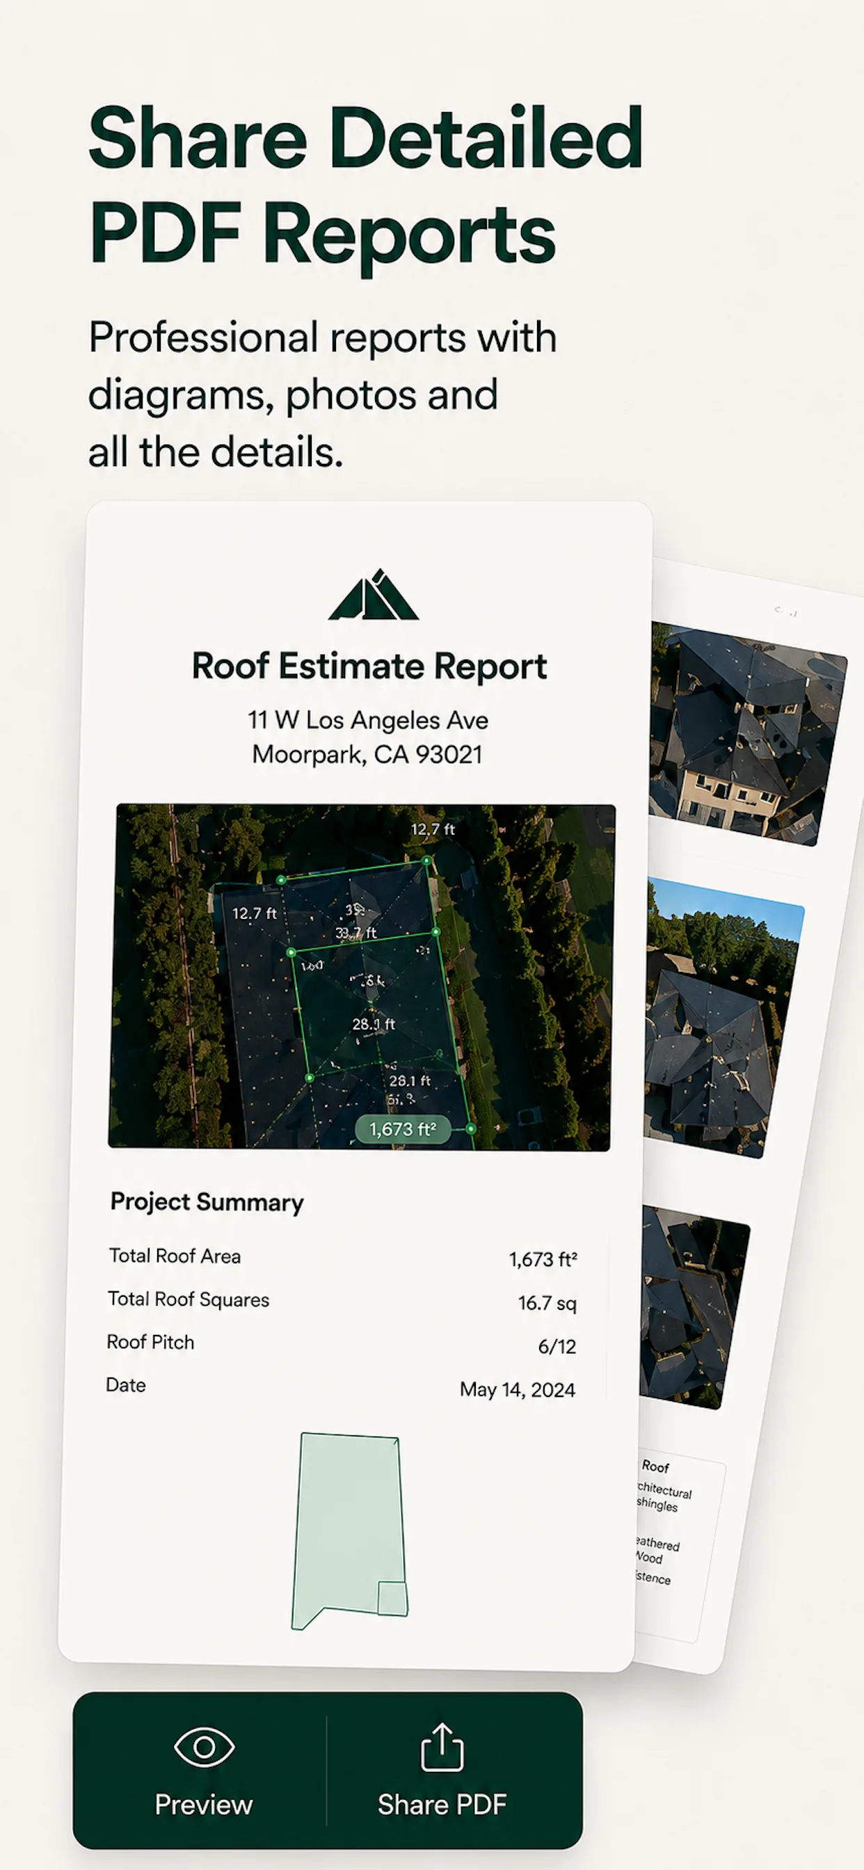Tap the Roof materials card on back page
Image resolution: width=864 pixels, height=1870 pixels.
(679, 1547)
